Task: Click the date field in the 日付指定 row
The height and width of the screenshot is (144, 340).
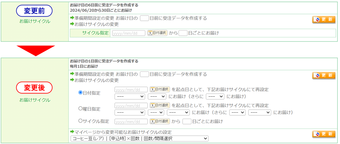Action: point(131,89)
